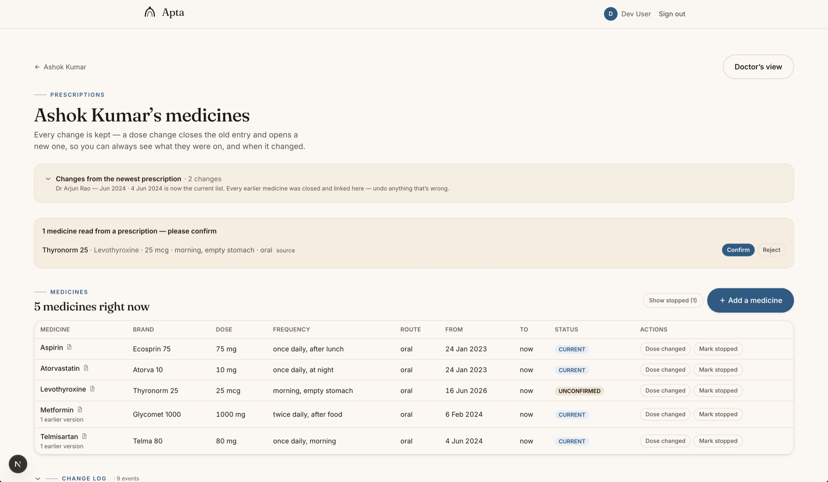Click Dose changed for Levothyroxine
The image size is (828, 482).
pos(665,391)
